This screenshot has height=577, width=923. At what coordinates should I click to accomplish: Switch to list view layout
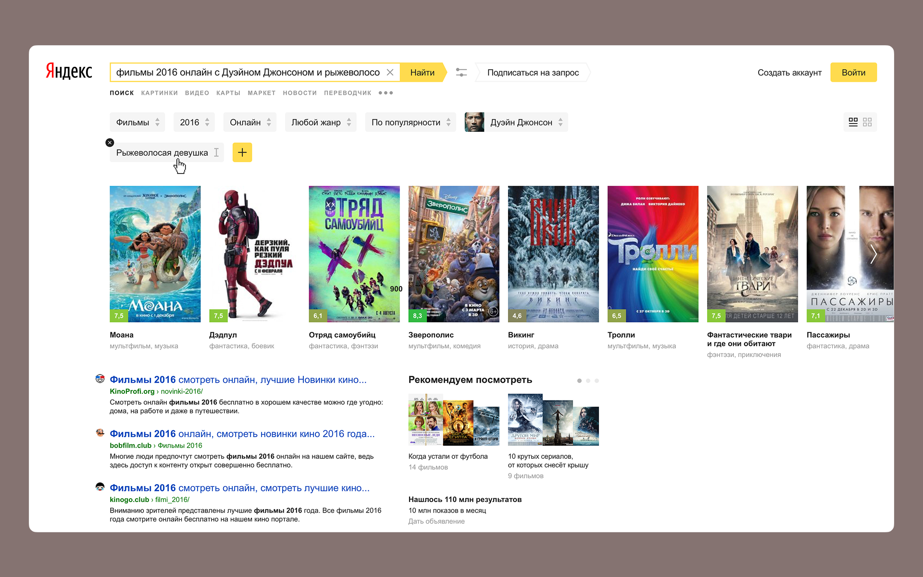(853, 122)
